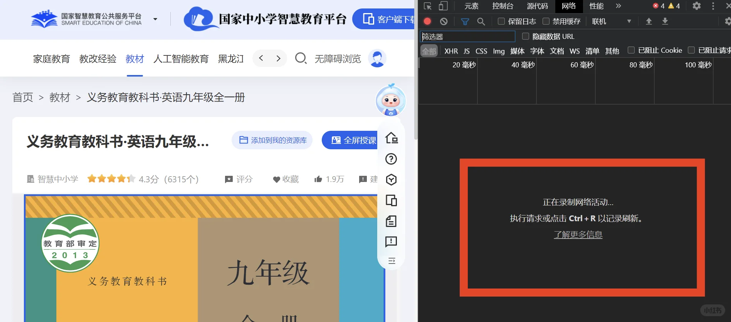Filter requests by CSS type

coord(481,51)
